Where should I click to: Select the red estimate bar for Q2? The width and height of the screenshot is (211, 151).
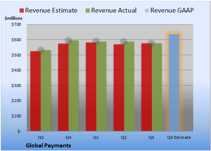[x=119, y=88]
